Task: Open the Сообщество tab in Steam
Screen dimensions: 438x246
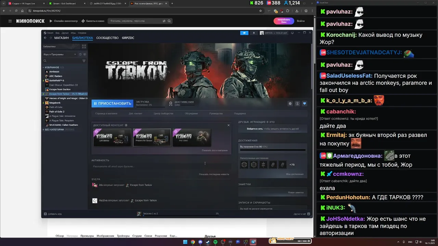Action: (x=107, y=38)
